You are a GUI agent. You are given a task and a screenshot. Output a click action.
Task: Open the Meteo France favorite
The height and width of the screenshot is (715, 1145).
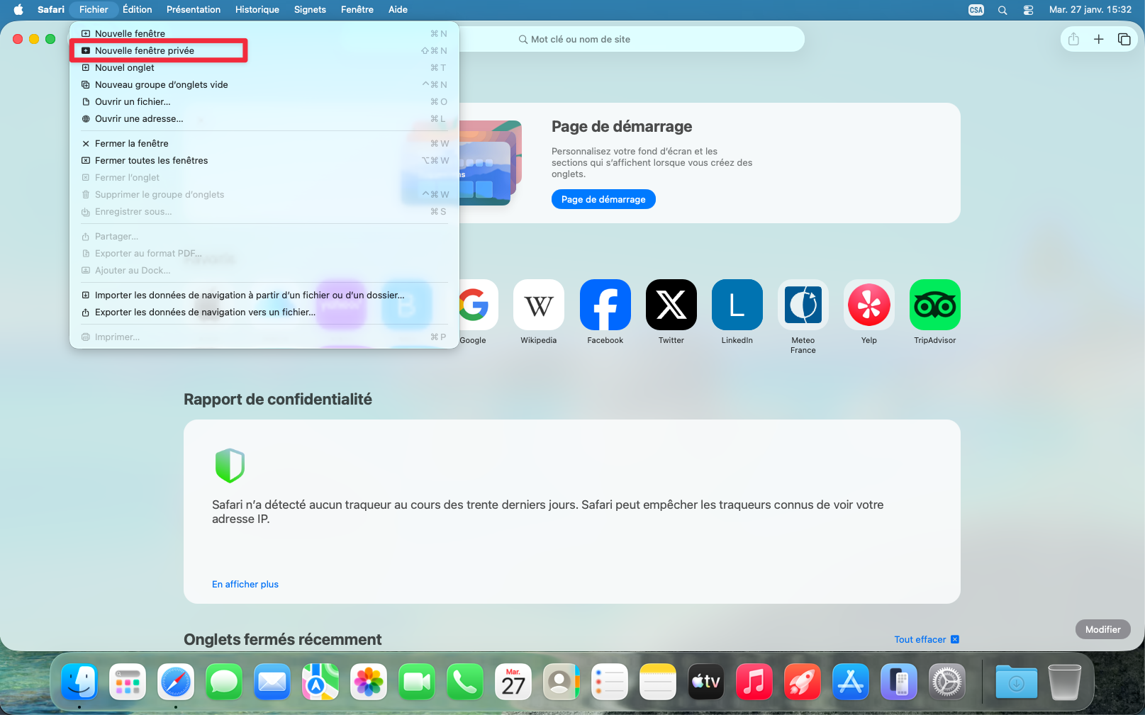pos(803,305)
